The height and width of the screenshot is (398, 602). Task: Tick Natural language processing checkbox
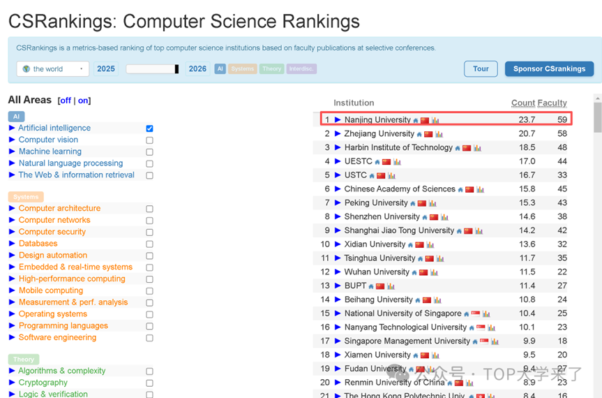click(x=149, y=163)
